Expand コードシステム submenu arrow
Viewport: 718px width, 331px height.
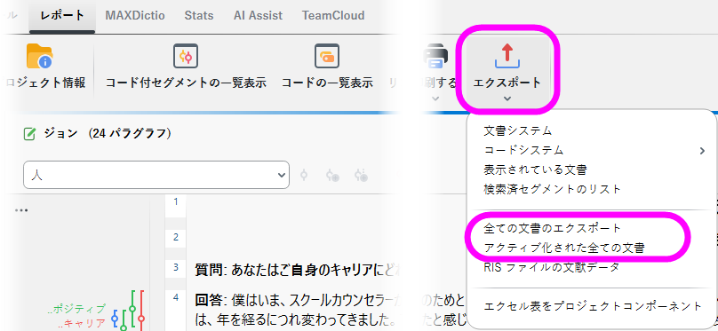702,150
